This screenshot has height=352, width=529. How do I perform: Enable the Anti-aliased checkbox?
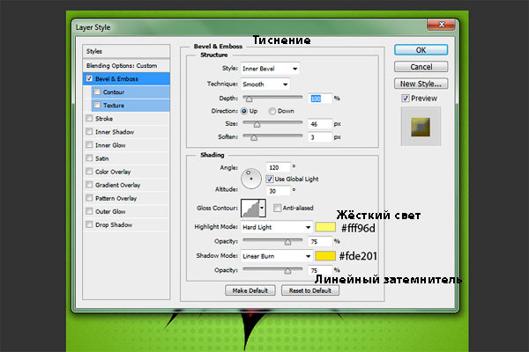pos(277,208)
